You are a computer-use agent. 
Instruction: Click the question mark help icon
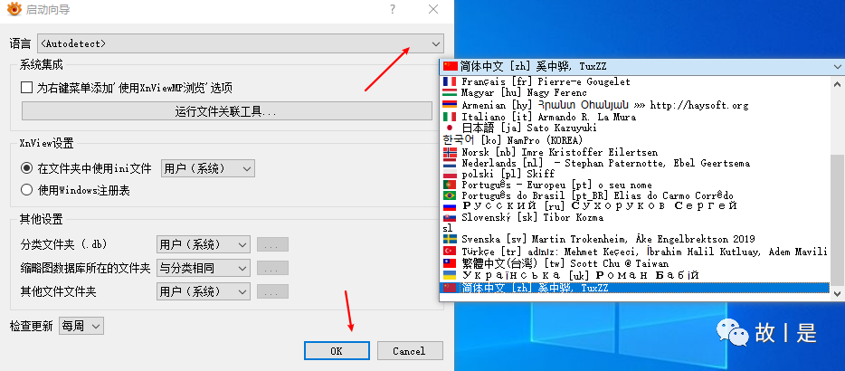pyautogui.click(x=392, y=9)
